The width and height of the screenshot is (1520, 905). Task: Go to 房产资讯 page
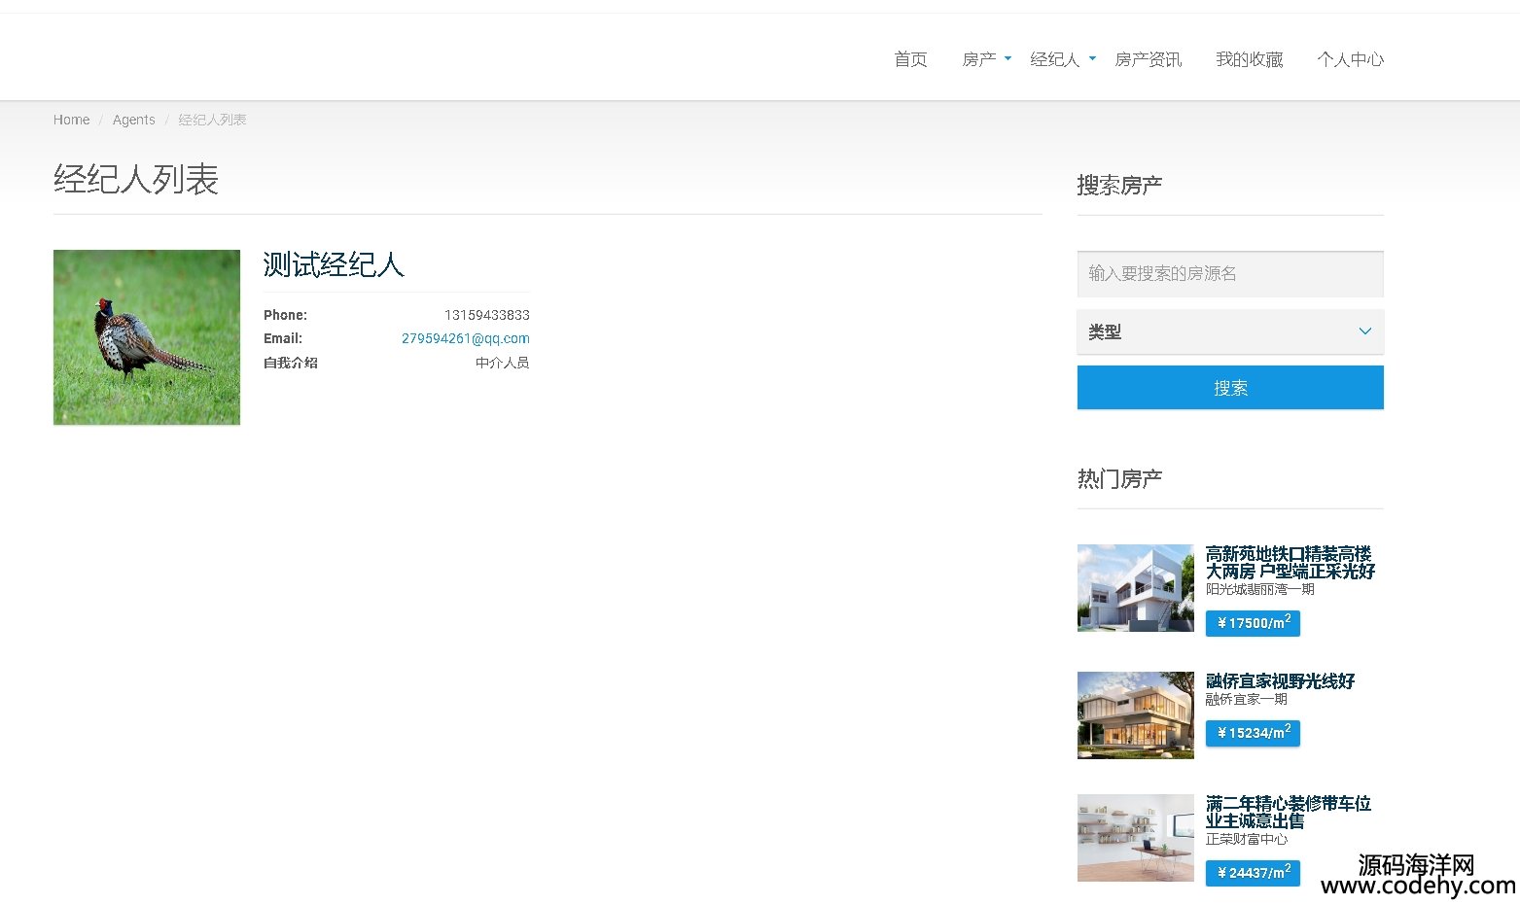pyautogui.click(x=1148, y=59)
